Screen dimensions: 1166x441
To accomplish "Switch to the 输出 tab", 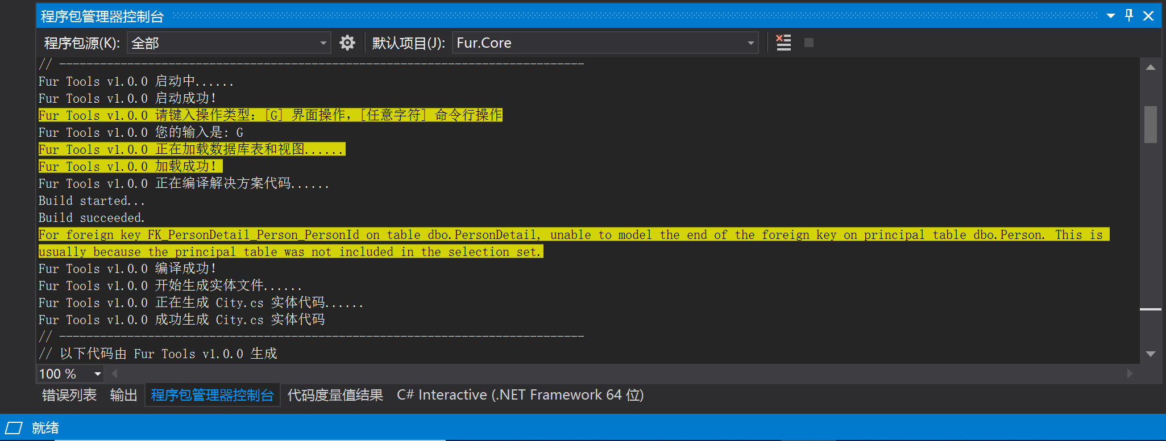I will (x=123, y=395).
